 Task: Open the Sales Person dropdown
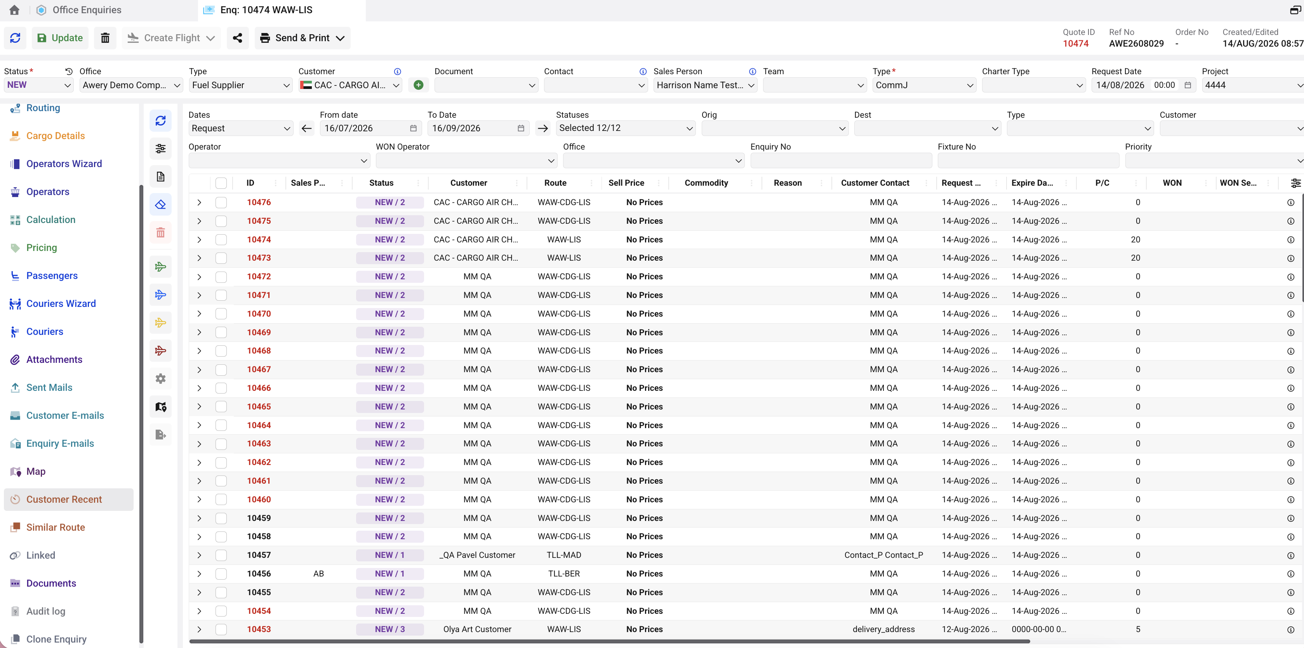[705, 85]
